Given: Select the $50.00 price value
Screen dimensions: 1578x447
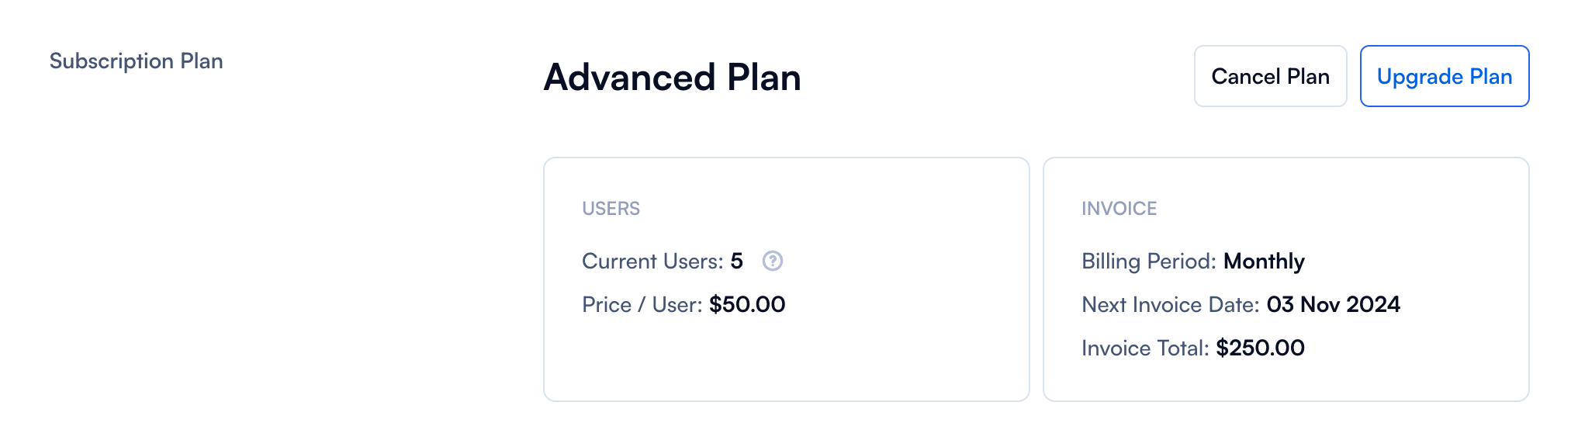Looking at the screenshot, I should (747, 305).
